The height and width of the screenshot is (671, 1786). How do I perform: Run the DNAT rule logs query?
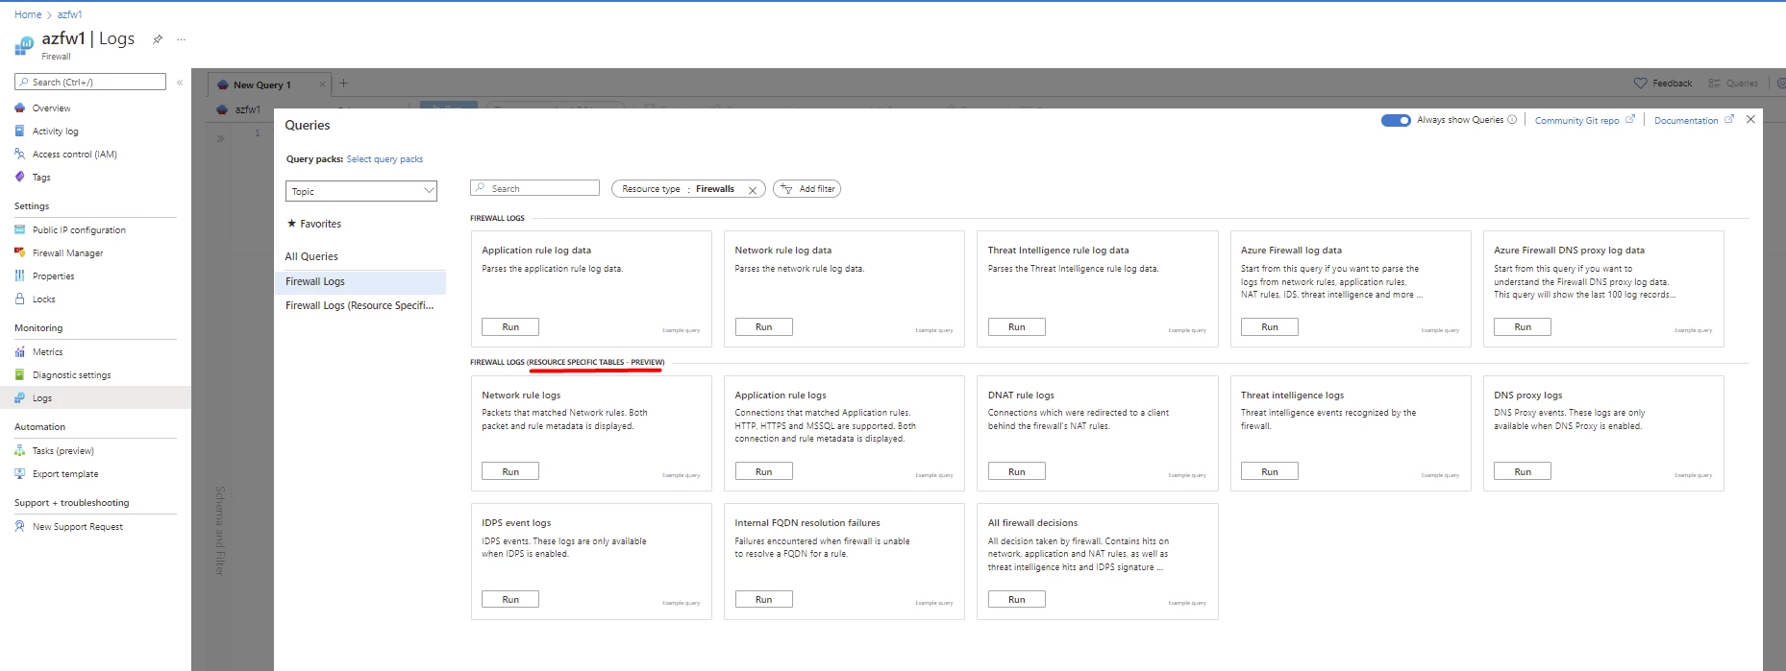pos(1016,471)
